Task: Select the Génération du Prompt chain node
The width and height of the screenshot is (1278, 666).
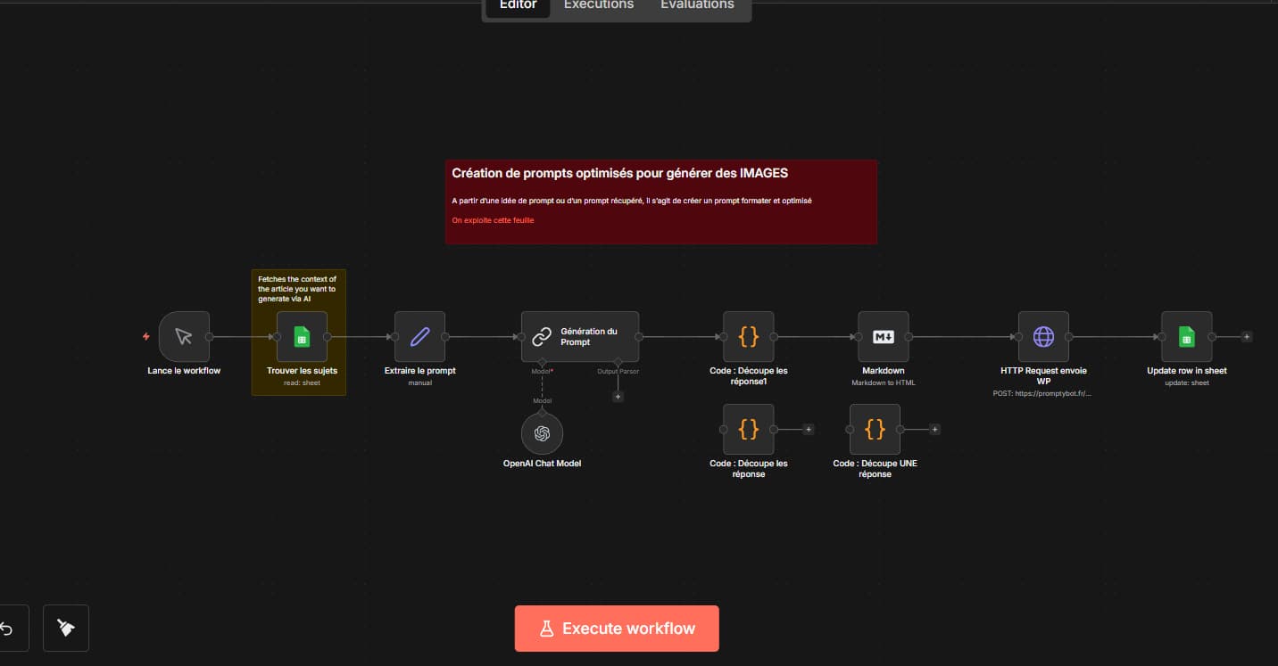Action: pyautogui.click(x=579, y=337)
